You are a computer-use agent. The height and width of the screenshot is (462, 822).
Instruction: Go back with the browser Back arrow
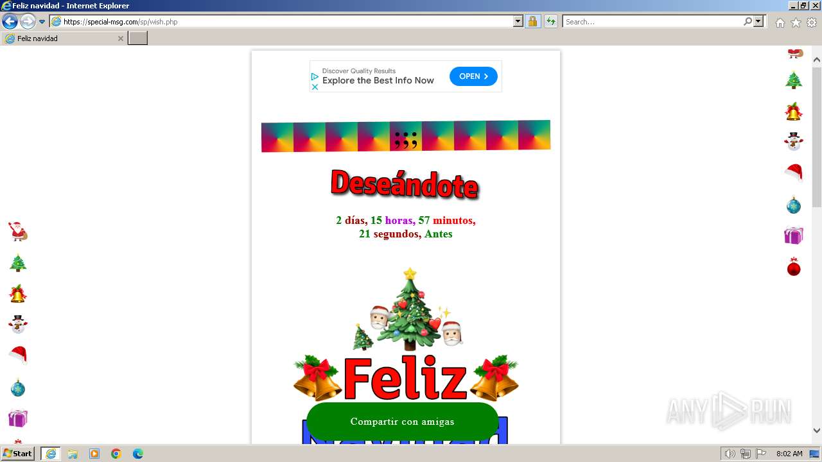[10, 21]
